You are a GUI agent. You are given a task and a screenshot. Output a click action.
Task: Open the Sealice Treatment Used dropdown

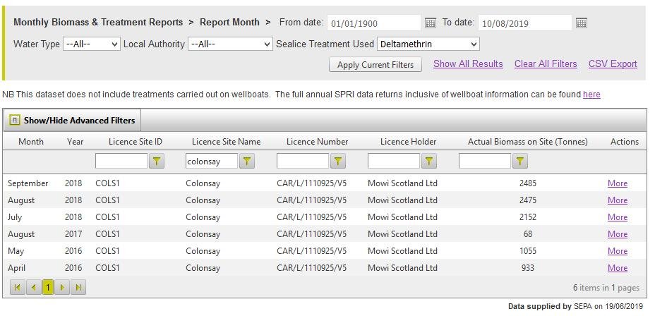(428, 44)
